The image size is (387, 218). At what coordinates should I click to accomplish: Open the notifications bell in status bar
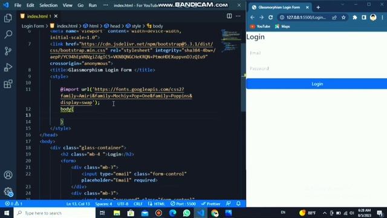click(238, 203)
